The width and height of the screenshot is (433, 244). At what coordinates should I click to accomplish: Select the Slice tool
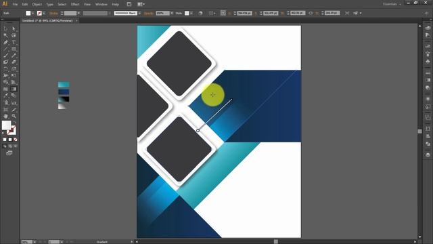[14, 109]
